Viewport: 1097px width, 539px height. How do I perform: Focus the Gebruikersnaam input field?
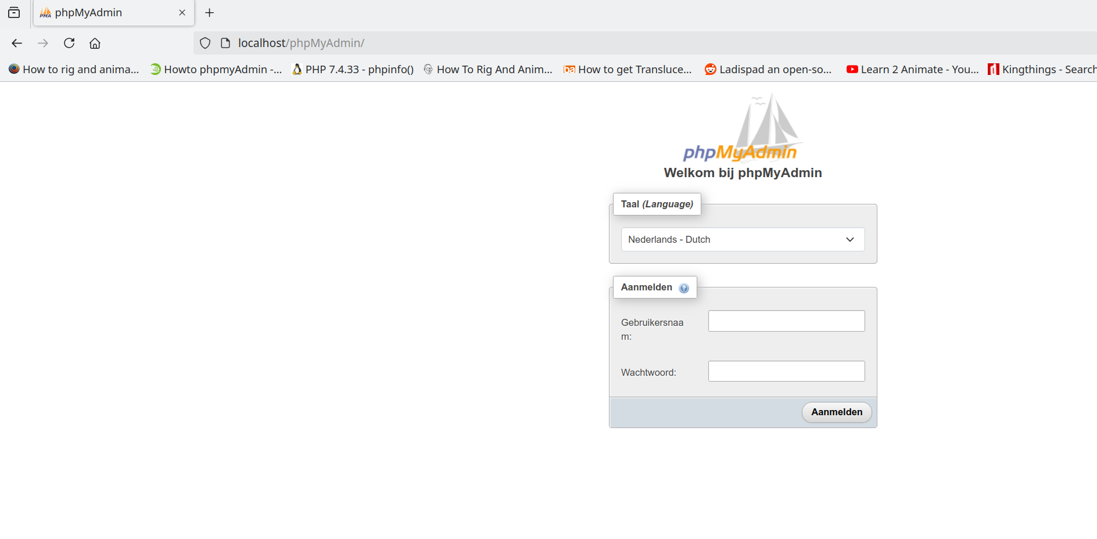pos(786,321)
